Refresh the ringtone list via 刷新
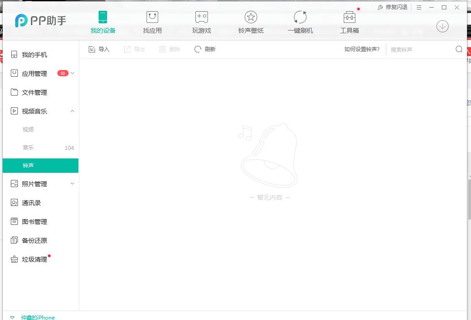Image resolution: width=471 pixels, height=320 pixels. tap(205, 49)
